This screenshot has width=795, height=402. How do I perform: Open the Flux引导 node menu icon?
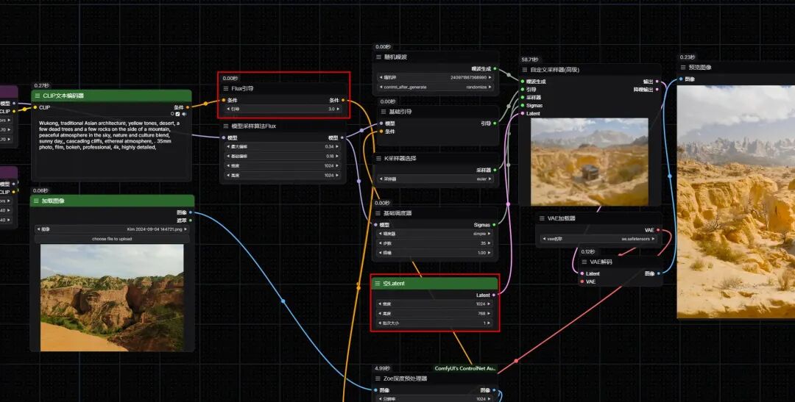pyautogui.click(x=226, y=89)
